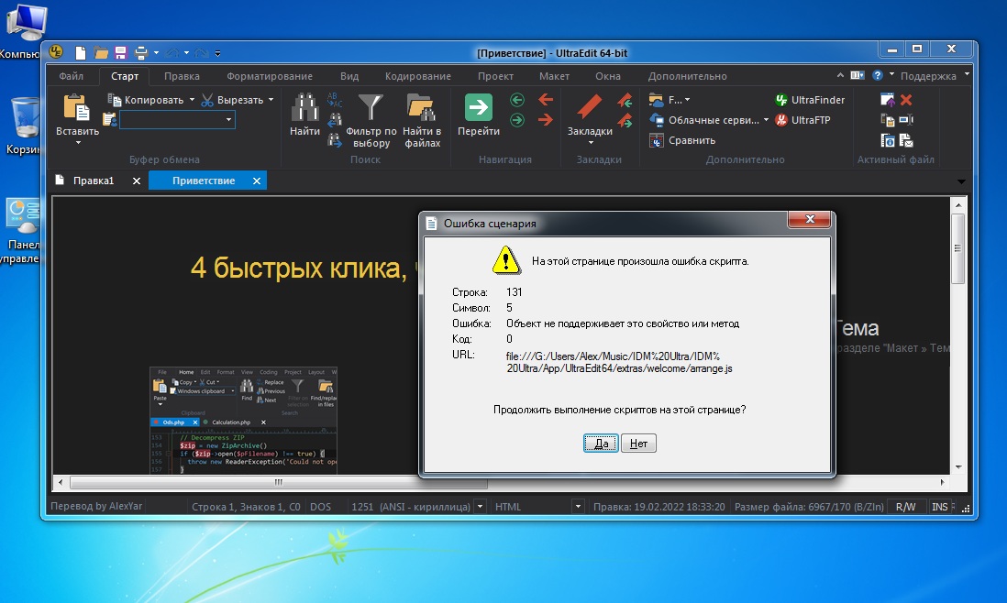
Task: Click the green circled forward arrow
Action: pos(517,120)
